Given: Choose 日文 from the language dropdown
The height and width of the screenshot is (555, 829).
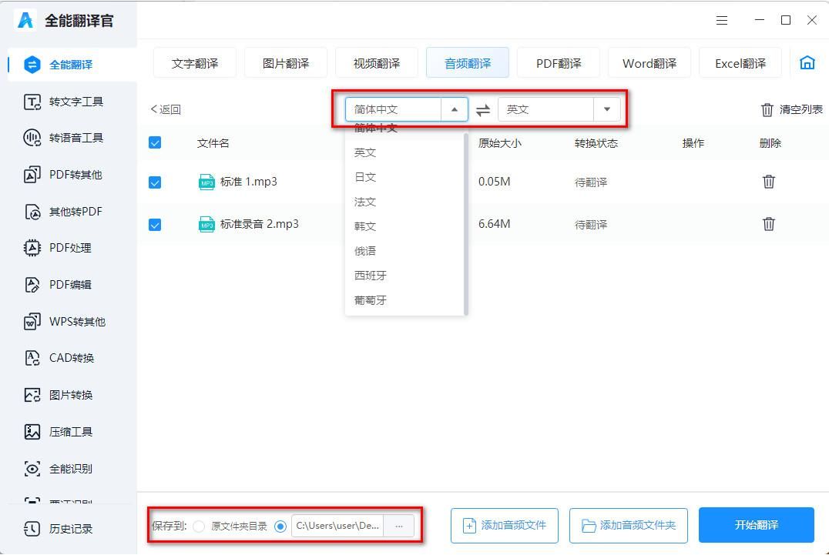Looking at the screenshot, I should [x=364, y=176].
